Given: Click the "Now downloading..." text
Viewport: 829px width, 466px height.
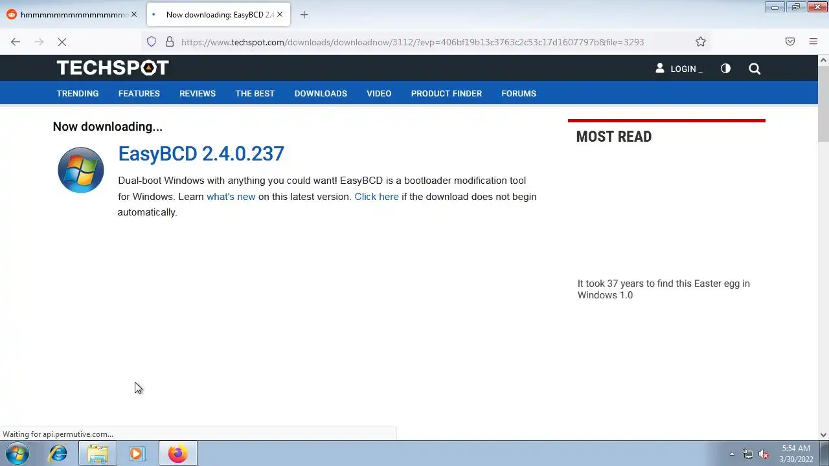Looking at the screenshot, I should (x=108, y=127).
